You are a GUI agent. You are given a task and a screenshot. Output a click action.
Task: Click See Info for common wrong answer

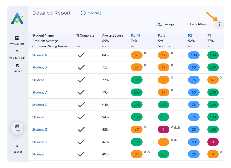pyautogui.click(x=164, y=46)
